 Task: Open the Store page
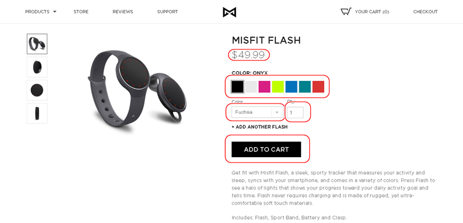[81, 12]
